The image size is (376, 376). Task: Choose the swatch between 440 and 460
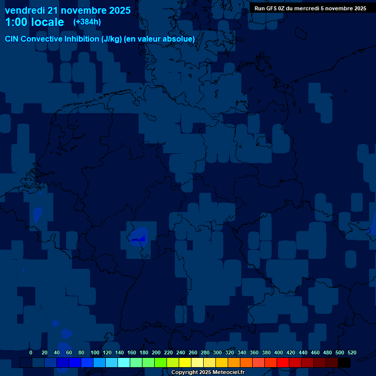(x=307, y=362)
